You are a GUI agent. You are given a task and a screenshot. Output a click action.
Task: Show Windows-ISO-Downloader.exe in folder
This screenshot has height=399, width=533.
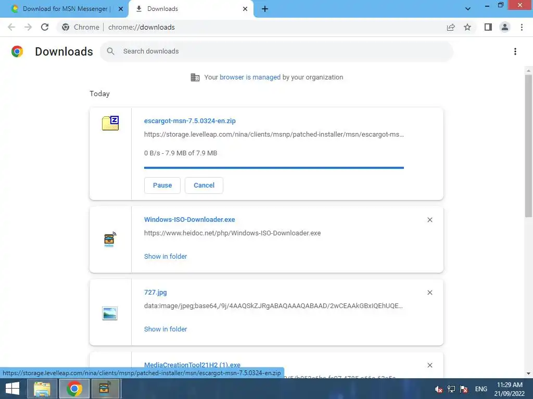tap(166, 257)
